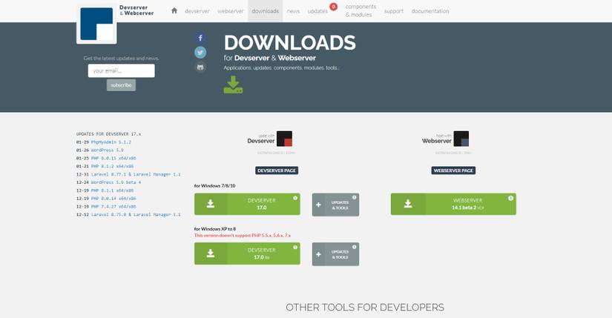Click the 'UPDATES FOR DEVSERVER 17.x' heading
Viewport: 612px width, 318px height.
pos(108,134)
